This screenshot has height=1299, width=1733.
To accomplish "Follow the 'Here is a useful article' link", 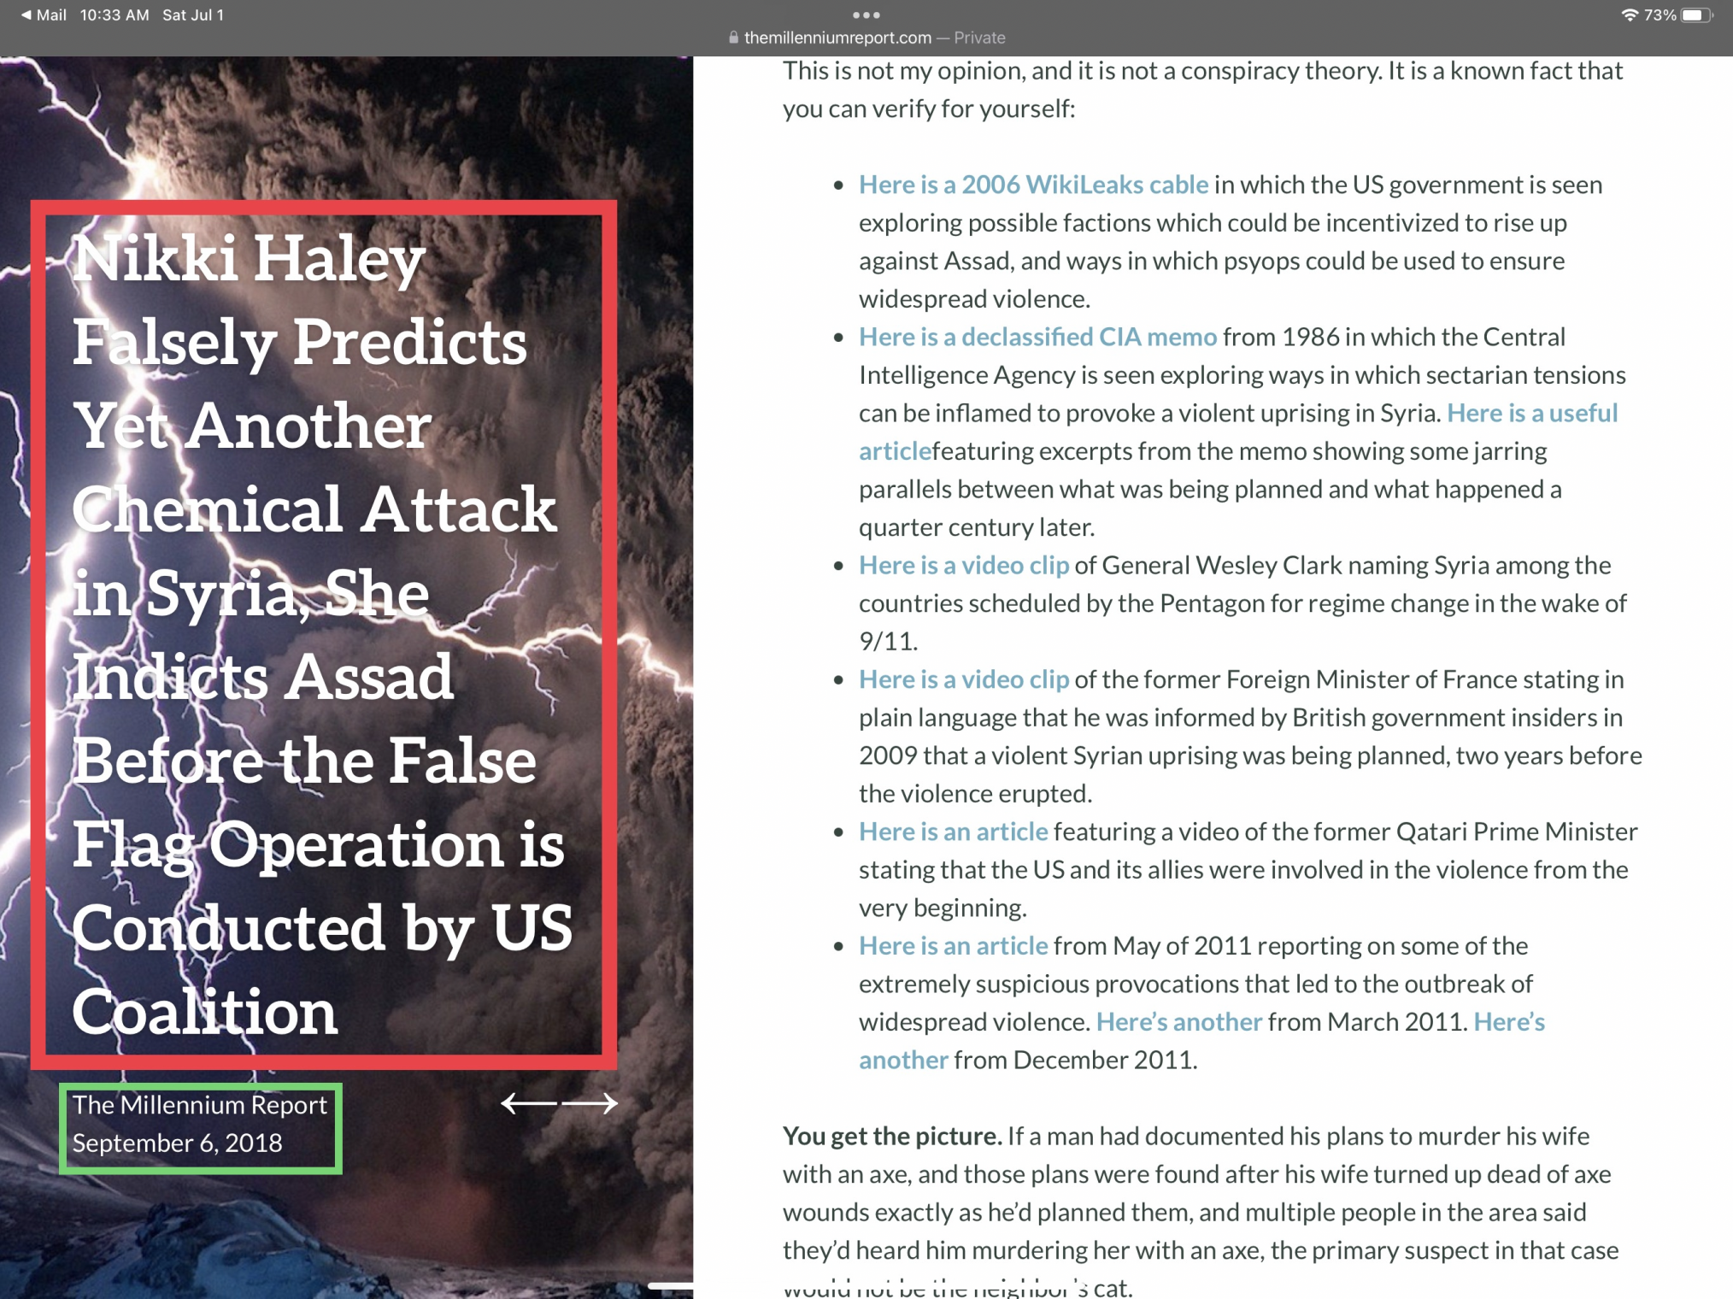I will point(1531,413).
